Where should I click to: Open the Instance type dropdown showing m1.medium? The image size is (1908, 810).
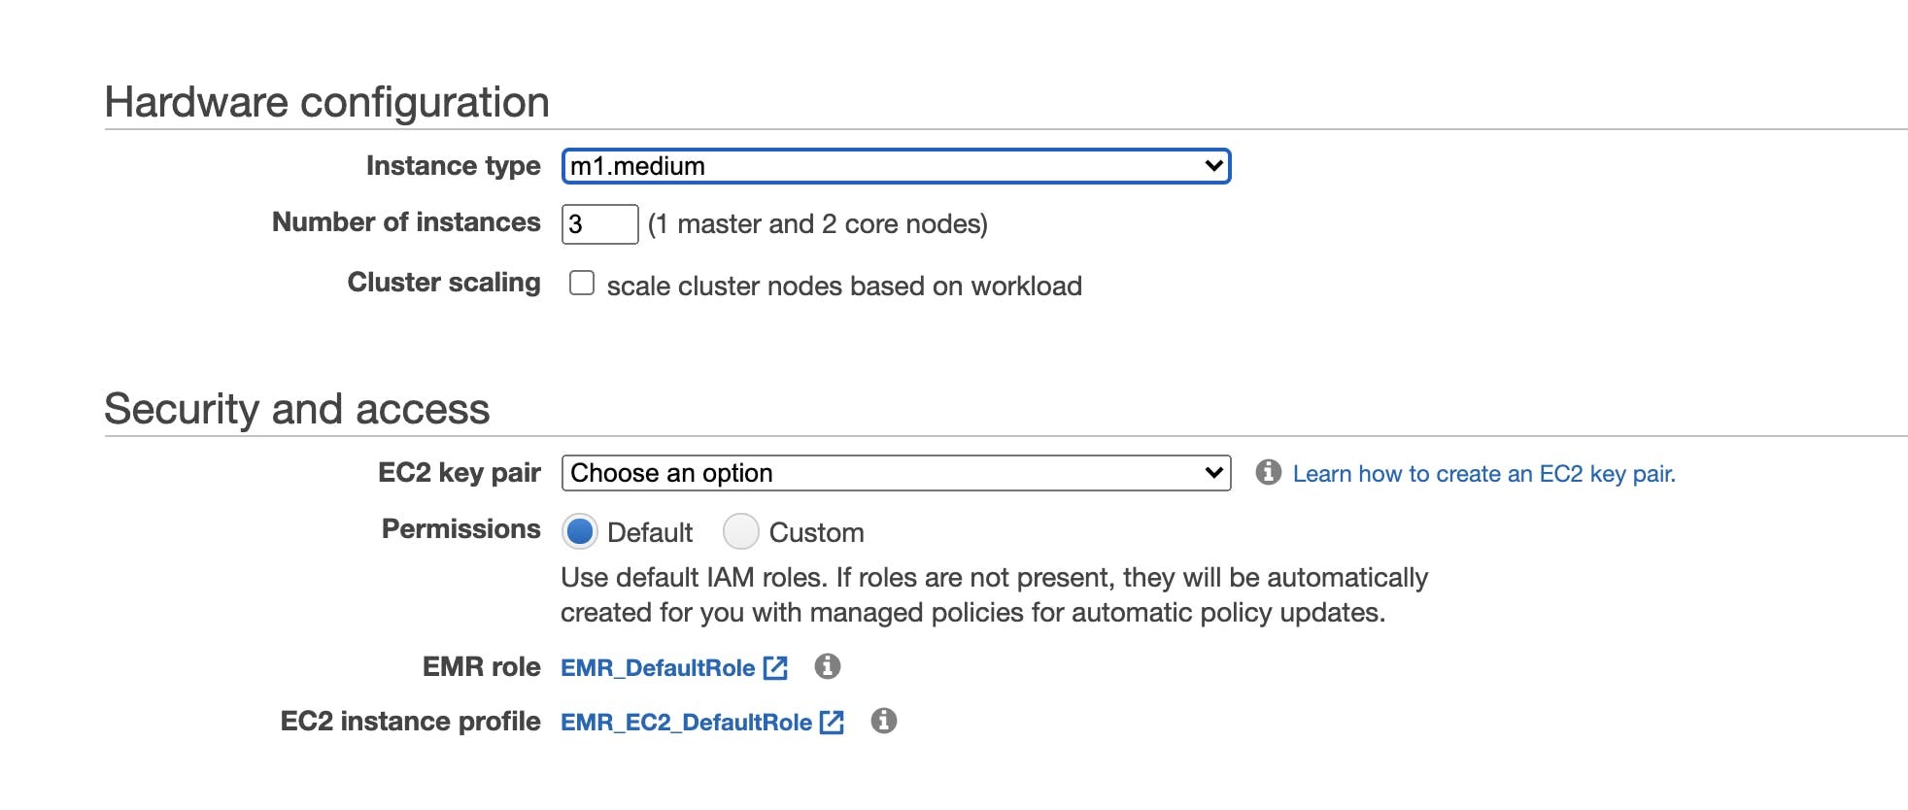click(896, 166)
